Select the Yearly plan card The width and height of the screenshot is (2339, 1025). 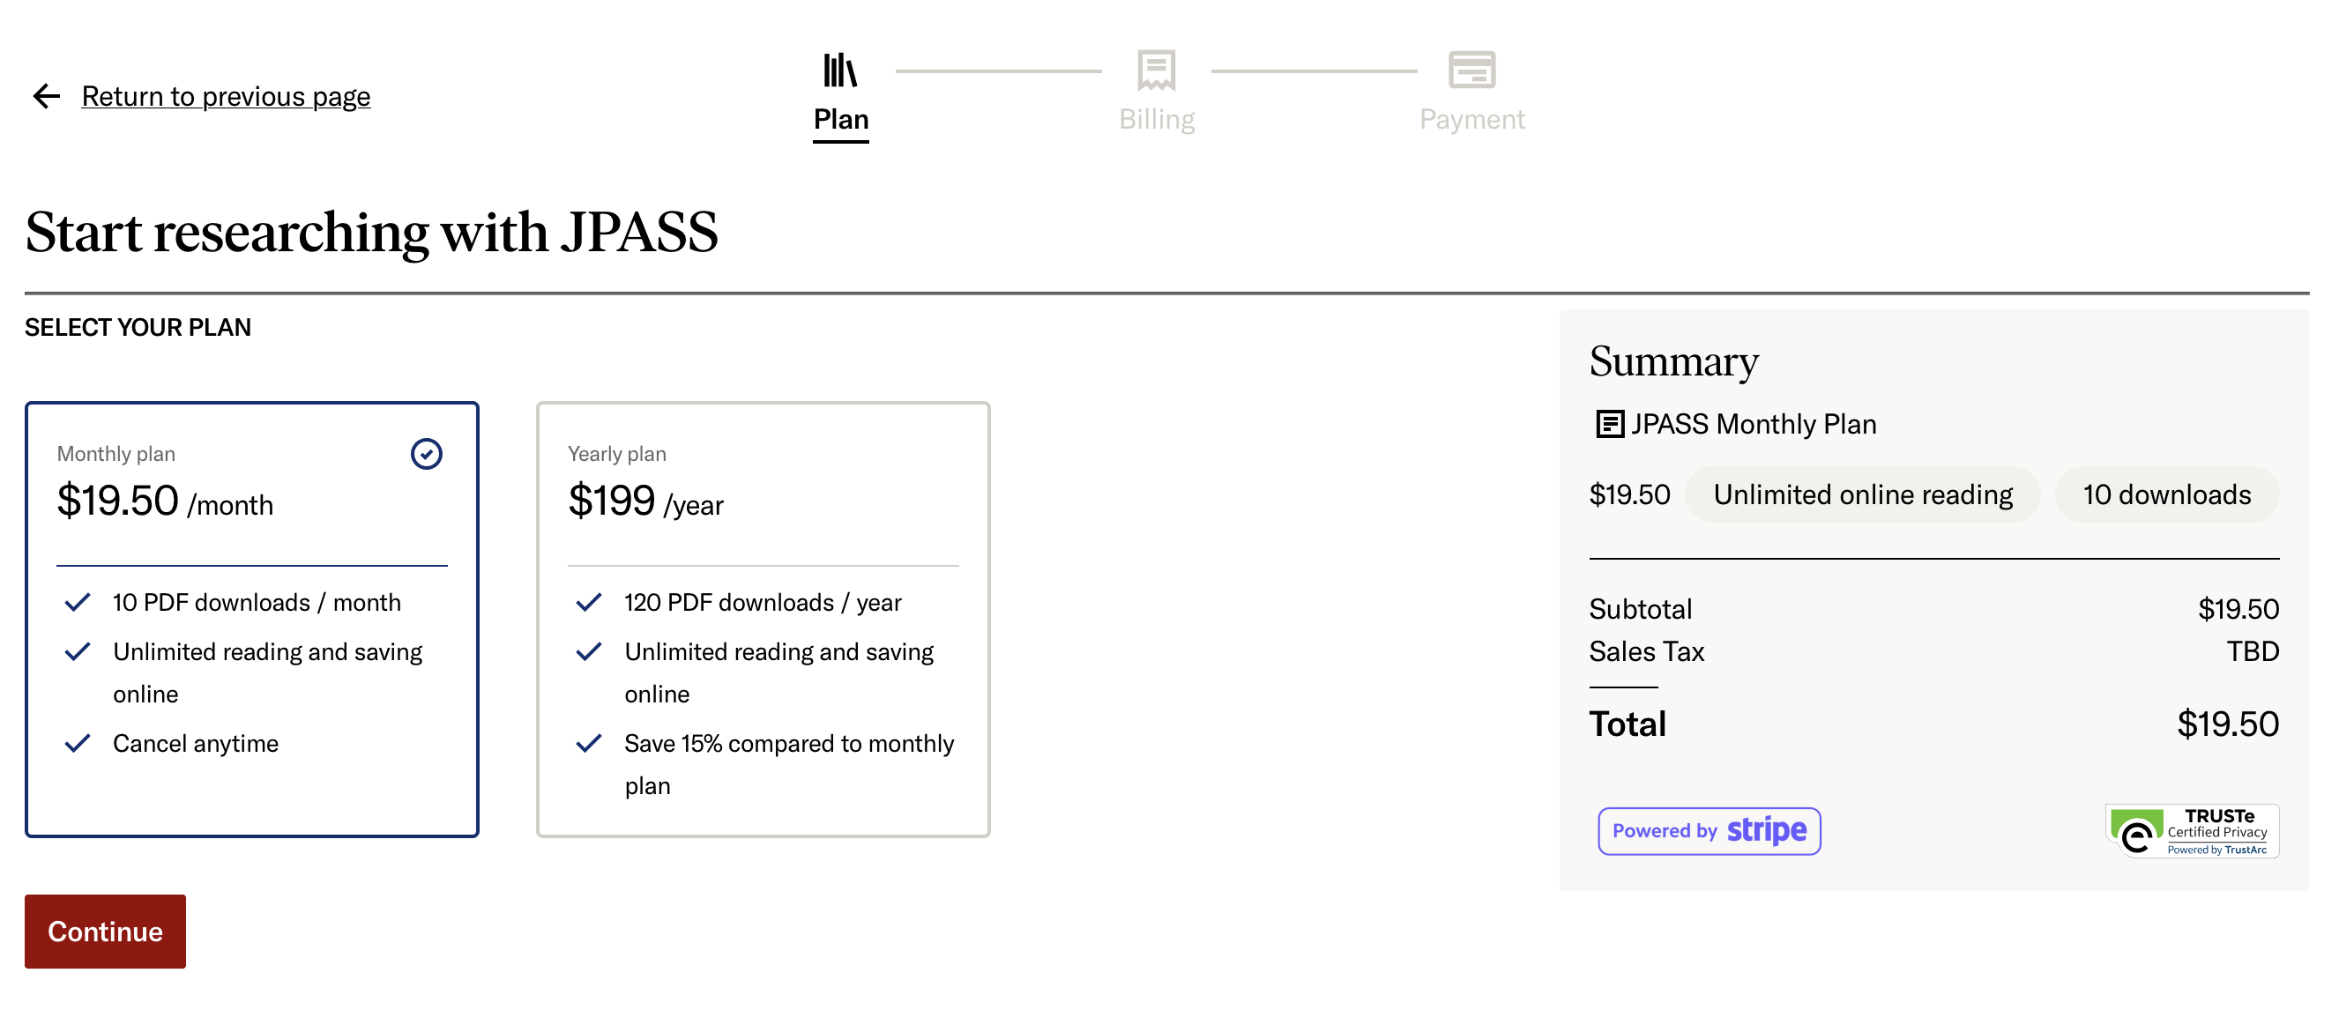(763, 617)
